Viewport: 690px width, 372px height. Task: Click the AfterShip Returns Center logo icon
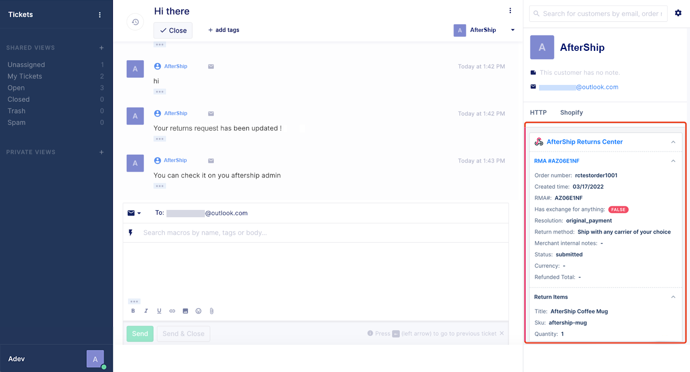click(539, 142)
